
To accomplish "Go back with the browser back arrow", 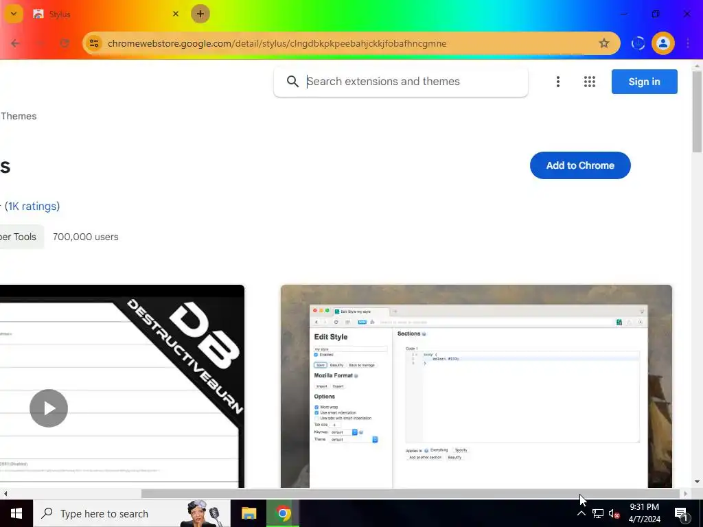I will (15, 43).
